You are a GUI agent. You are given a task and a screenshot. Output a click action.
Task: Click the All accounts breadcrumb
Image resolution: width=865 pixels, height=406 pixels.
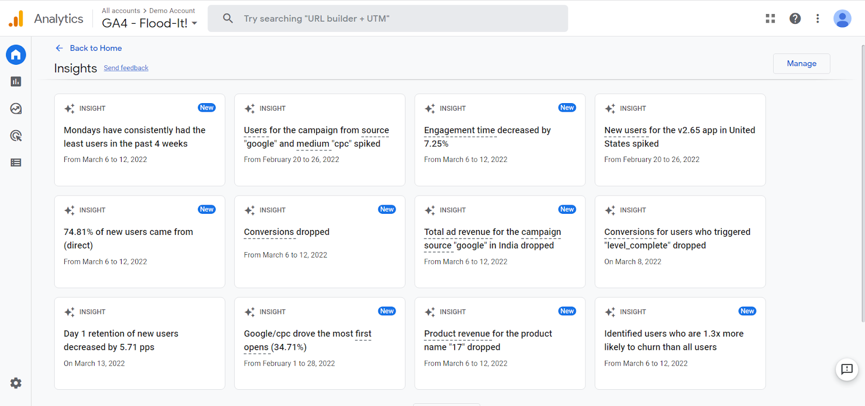121,11
